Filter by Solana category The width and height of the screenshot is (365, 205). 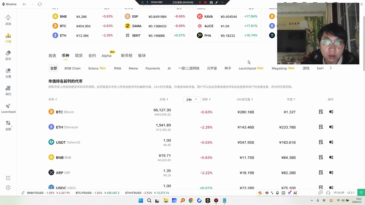coord(93,68)
